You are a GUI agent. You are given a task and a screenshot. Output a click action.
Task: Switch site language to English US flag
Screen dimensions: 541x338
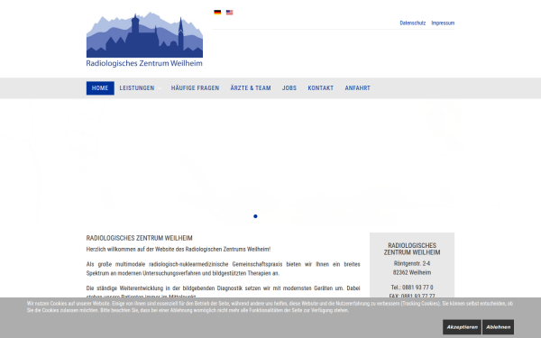(229, 13)
